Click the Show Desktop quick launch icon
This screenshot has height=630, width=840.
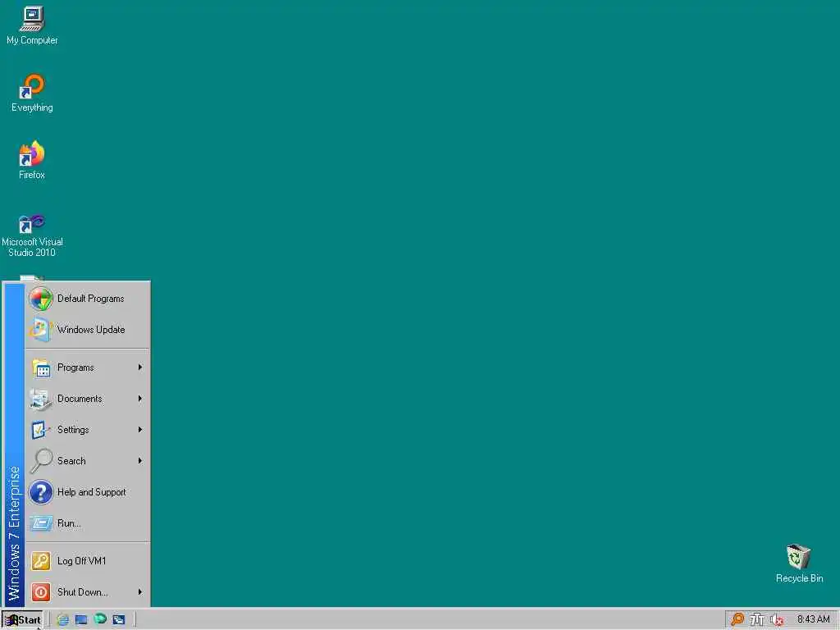click(x=81, y=620)
